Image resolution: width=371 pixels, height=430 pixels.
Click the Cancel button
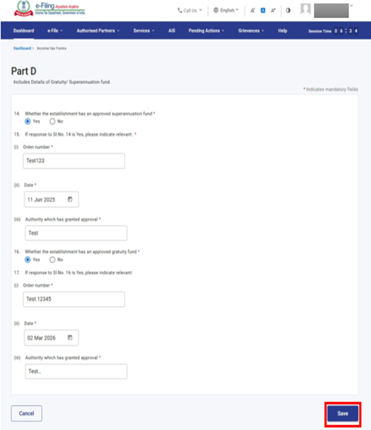coord(27,413)
